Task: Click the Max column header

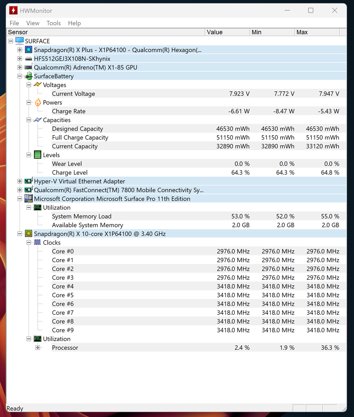Action: [x=317, y=32]
